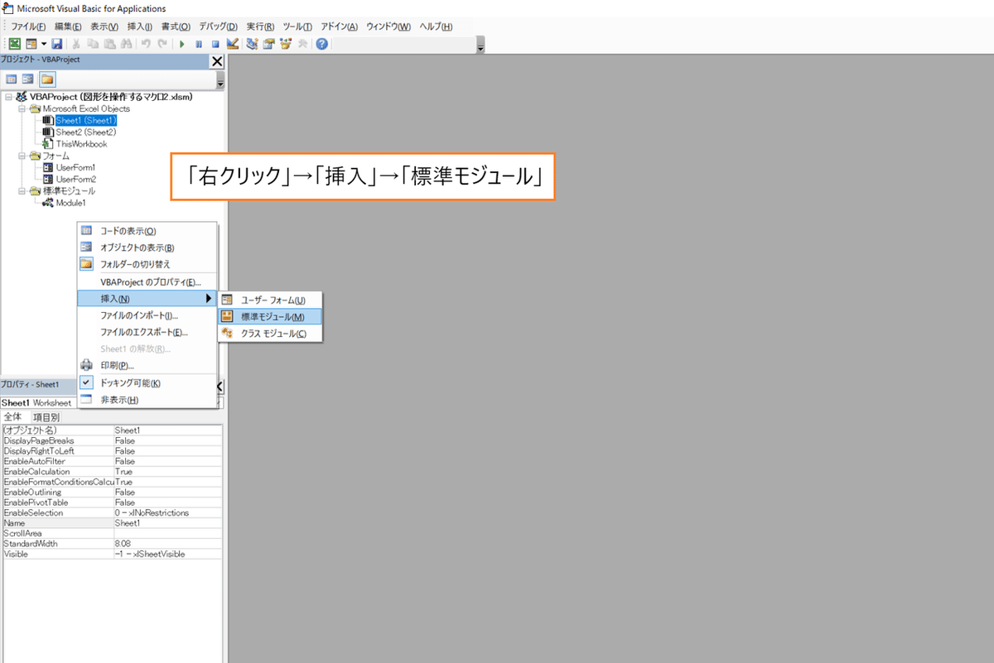
Task: Open the ファイル(F) menu
Action: pyautogui.click(x=28, y=26)
